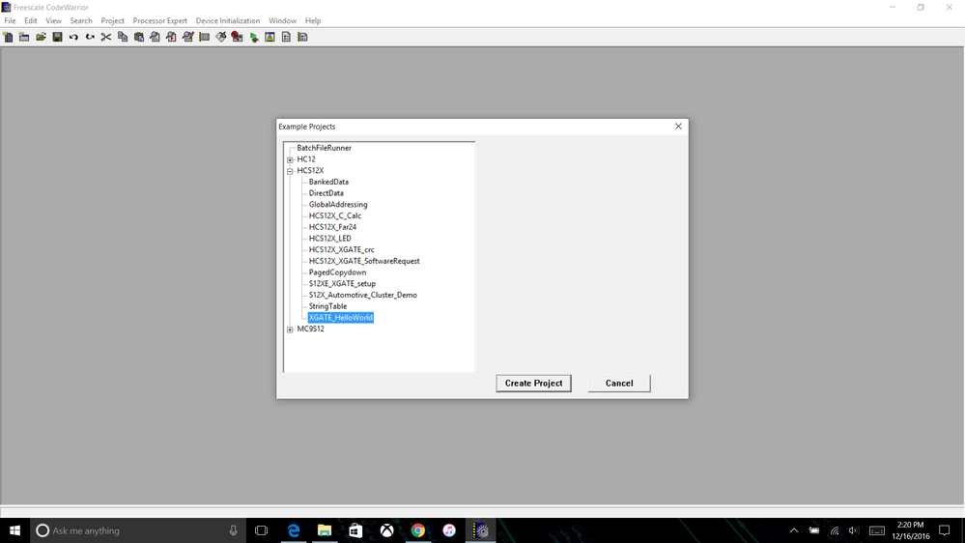Viewport: 965px width, 543px height.
Task: Open the Project menu
Action: (x=113, y=20)
